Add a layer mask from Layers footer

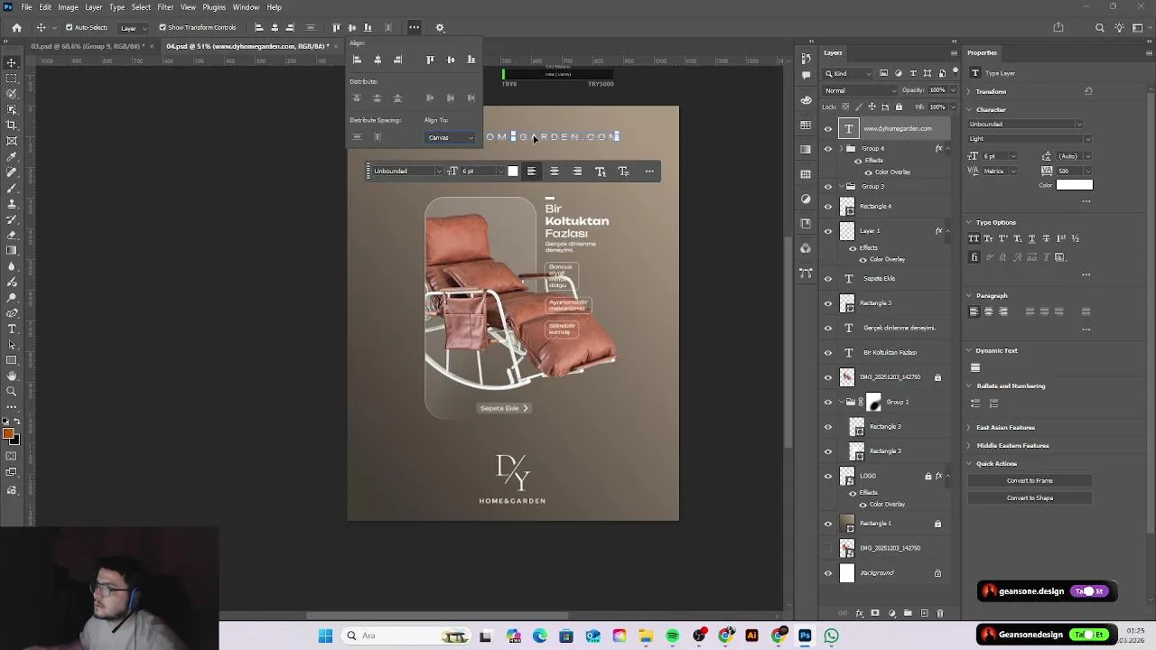pyautogui.click(x=875, y=614)
